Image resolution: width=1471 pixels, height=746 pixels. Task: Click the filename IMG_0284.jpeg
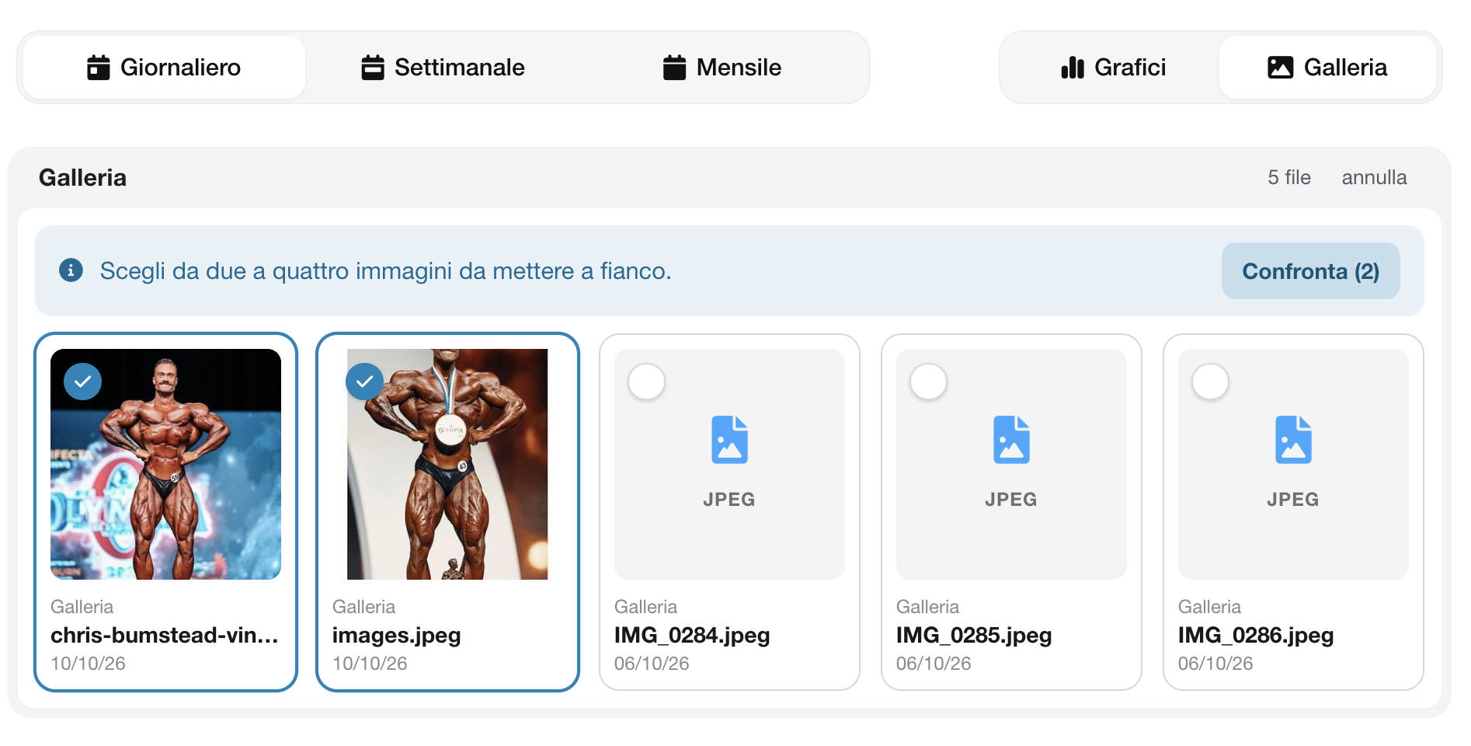point(692,635)
